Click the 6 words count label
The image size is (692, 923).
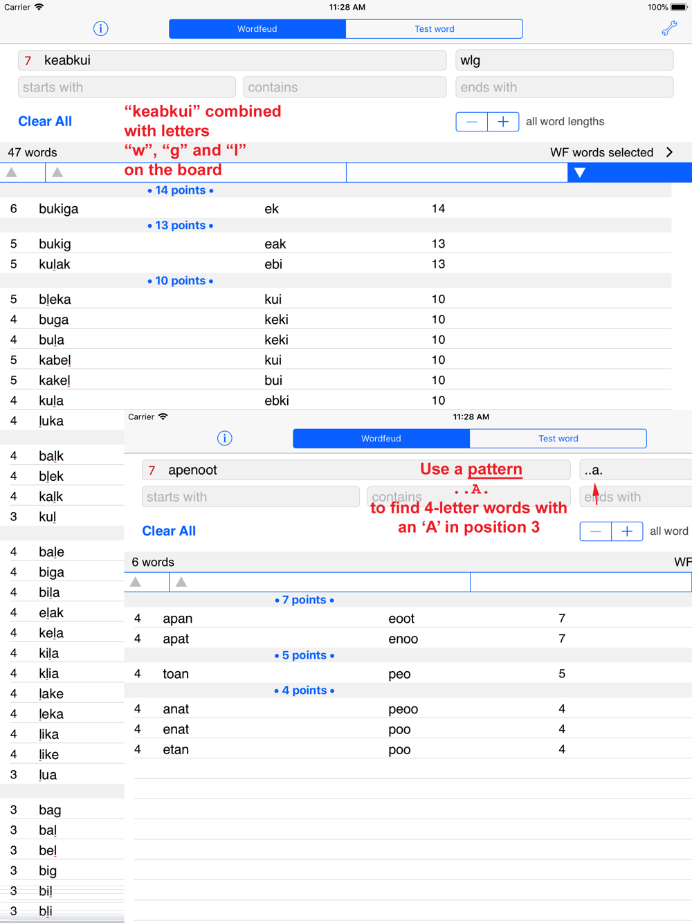[153, 562]
